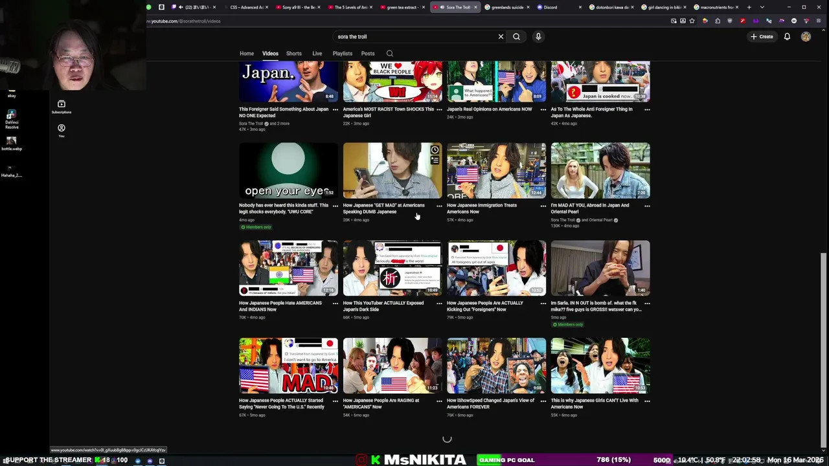Open options for 'America's MOST RACIST Town' video
This screenshot has width=829, height=466.
point(439,109)
